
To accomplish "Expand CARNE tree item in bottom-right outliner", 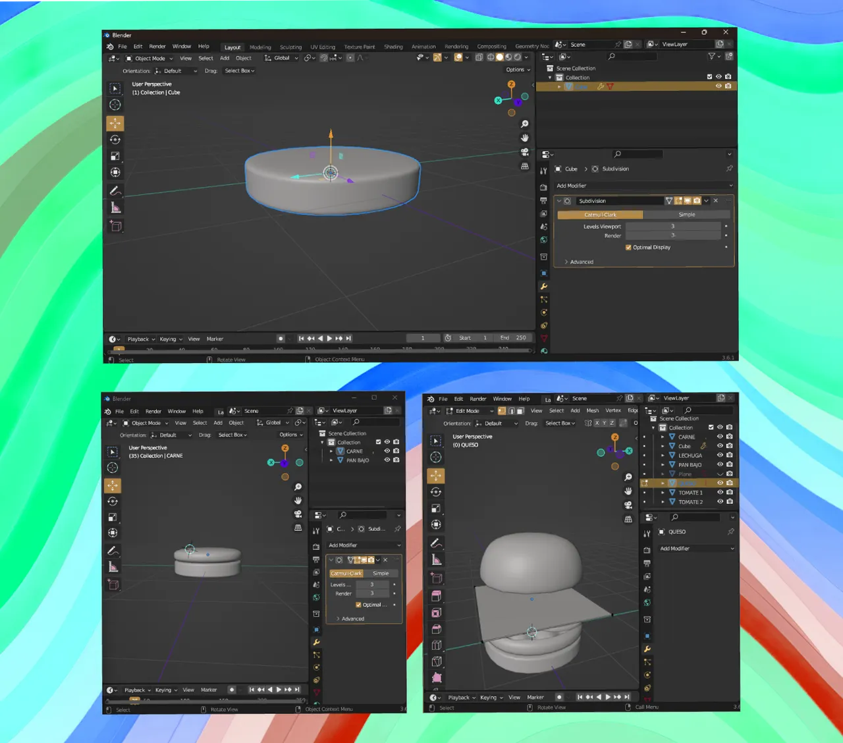I will (663, 437).
